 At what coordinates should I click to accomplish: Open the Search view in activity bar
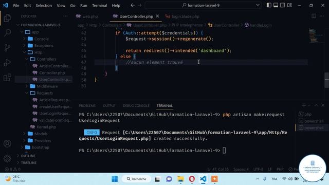pos(7,33)
